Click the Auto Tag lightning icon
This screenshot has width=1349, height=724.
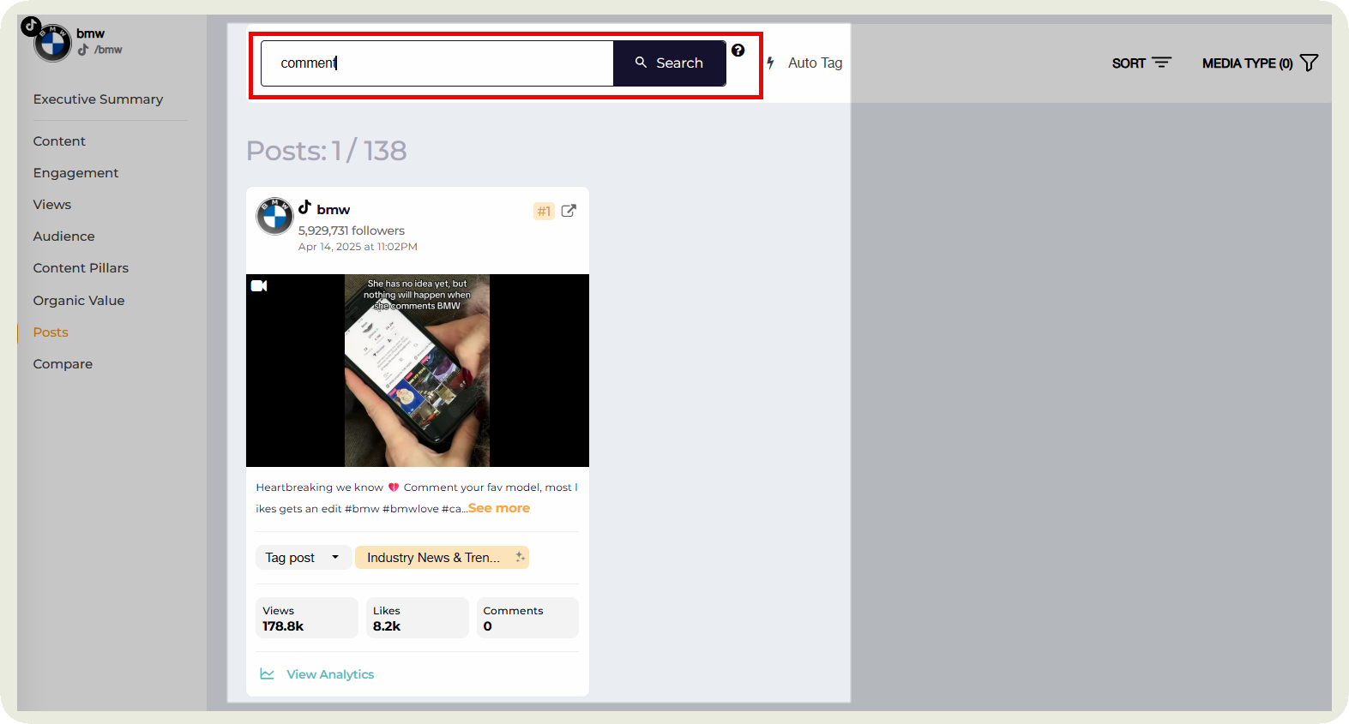coord(771,63)
